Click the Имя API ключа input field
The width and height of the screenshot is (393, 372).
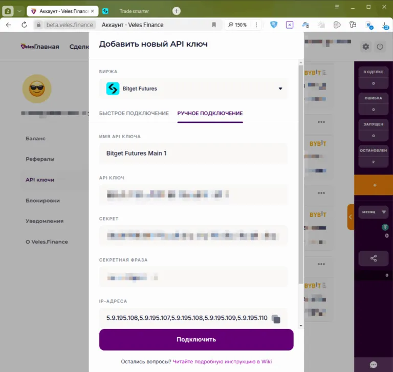click(x=193, y=153)
